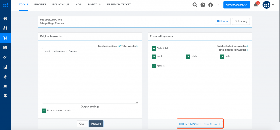
Task: Open the graduation cap training icon
Action: pyautogui.click(x=5, y=87)
